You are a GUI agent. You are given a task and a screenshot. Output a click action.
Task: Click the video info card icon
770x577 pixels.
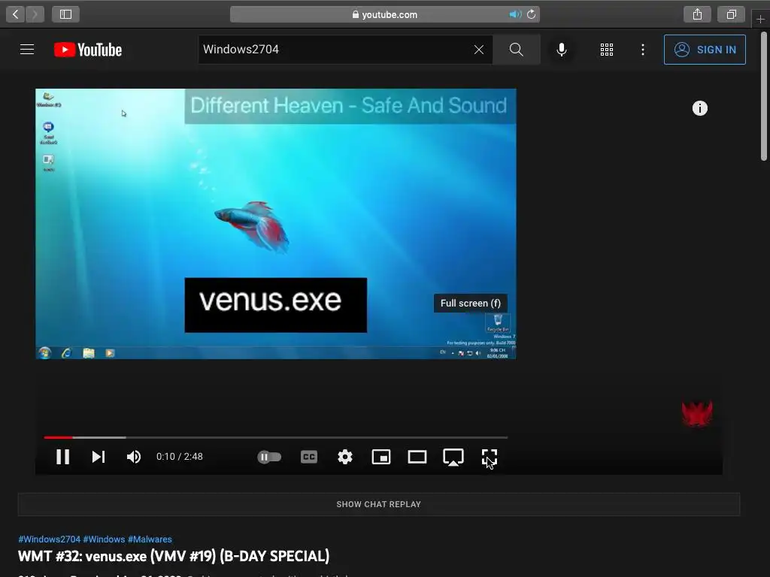700,108
